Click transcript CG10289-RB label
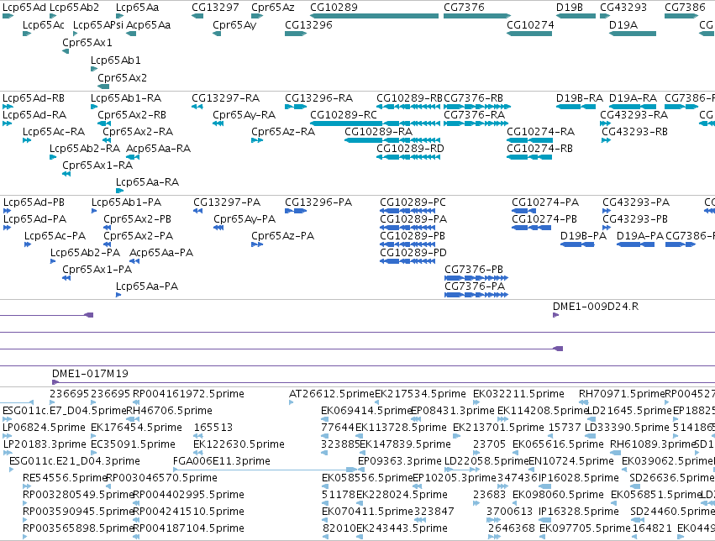 point(409,98)
